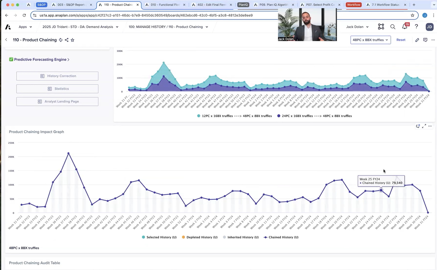Image resolution: width=437 pixels, height=270 pixels.
Task: Toggle Selected History (U) legend series
Action: pyautogui.click(x=159, y=237)
